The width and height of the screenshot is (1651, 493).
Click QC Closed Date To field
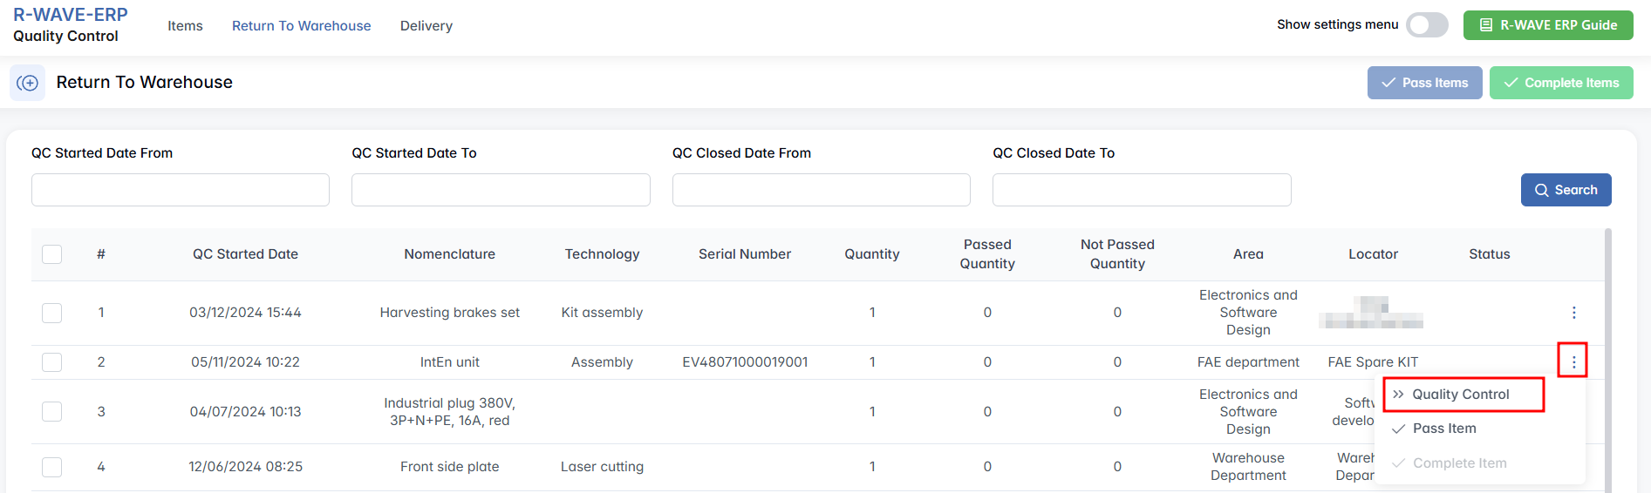point(1142,190)
